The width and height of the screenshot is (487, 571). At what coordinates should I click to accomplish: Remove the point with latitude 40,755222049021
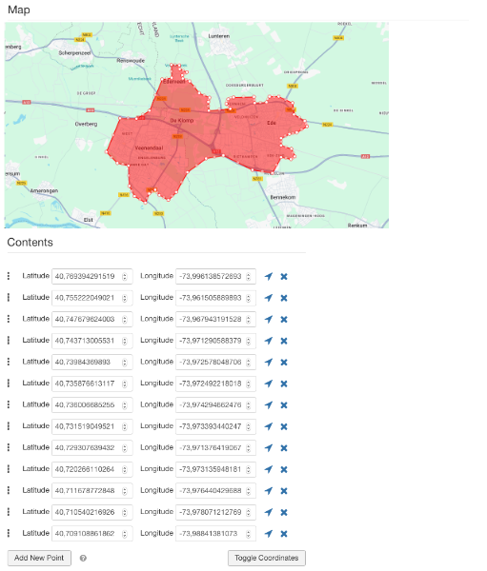[x=284, y=298]
